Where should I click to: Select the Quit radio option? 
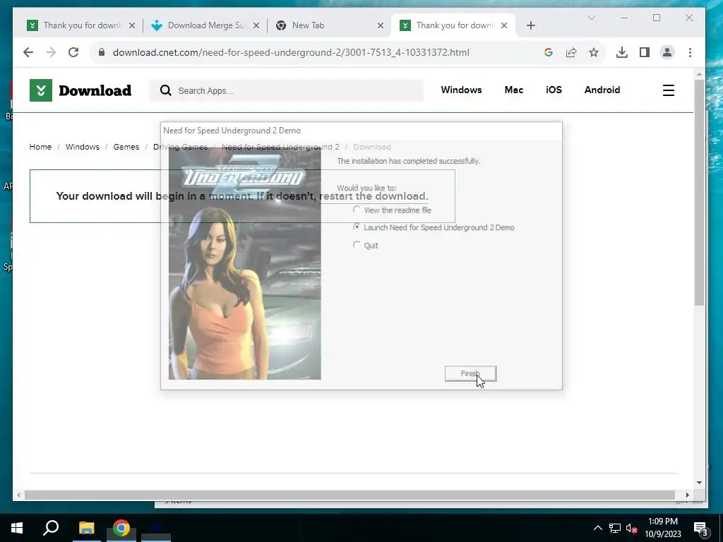click(366, 245)
